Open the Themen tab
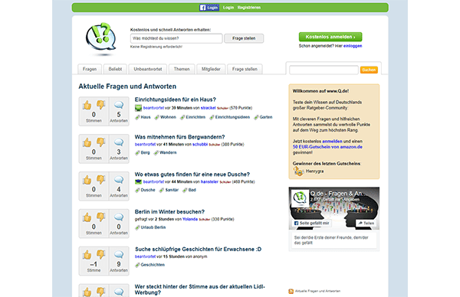The width and height of the screenshot is (460, 297). 182,69
